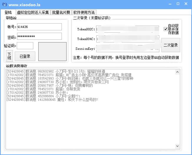Click the 验证码 captcha input box
192x155 pixels.
coord(25,46)
